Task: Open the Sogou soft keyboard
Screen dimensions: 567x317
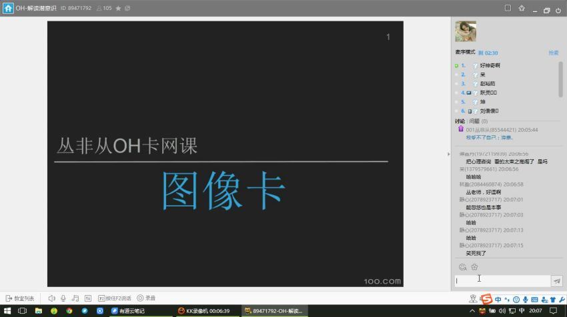Action: point(534,300)
